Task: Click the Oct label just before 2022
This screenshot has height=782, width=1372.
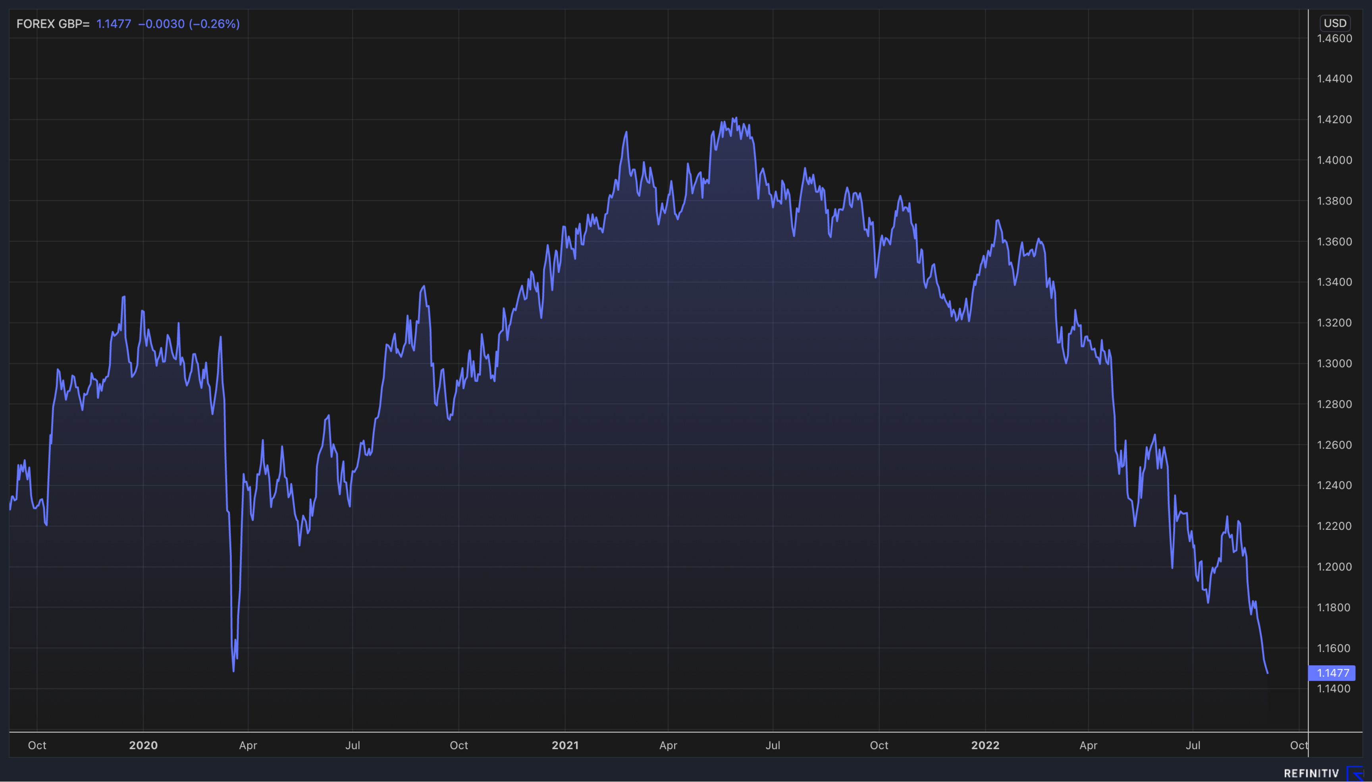Action: (x=879, y=745)
